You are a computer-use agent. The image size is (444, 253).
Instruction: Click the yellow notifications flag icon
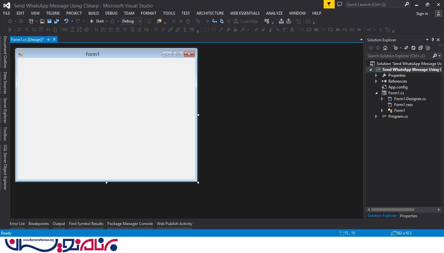(329, 4)
